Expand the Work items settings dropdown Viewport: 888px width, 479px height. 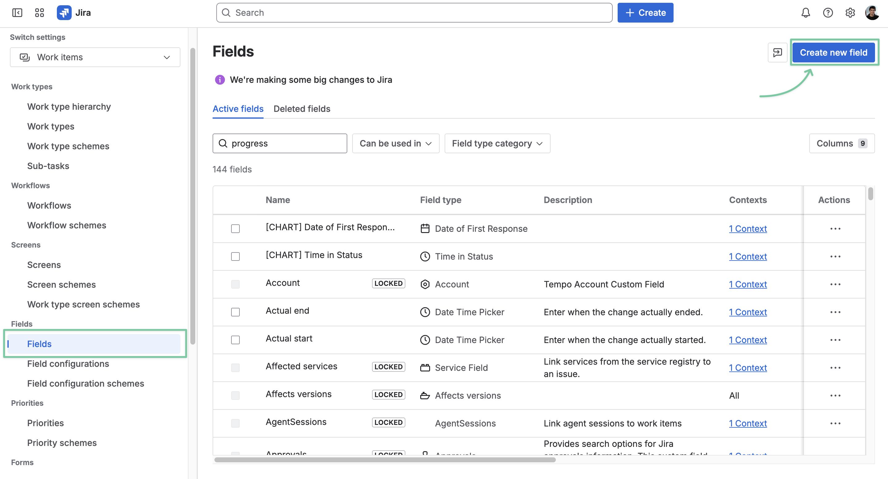pos(95,57)
